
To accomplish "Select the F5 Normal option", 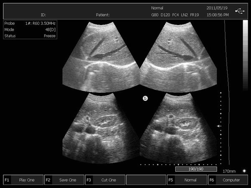I will 187,180.
